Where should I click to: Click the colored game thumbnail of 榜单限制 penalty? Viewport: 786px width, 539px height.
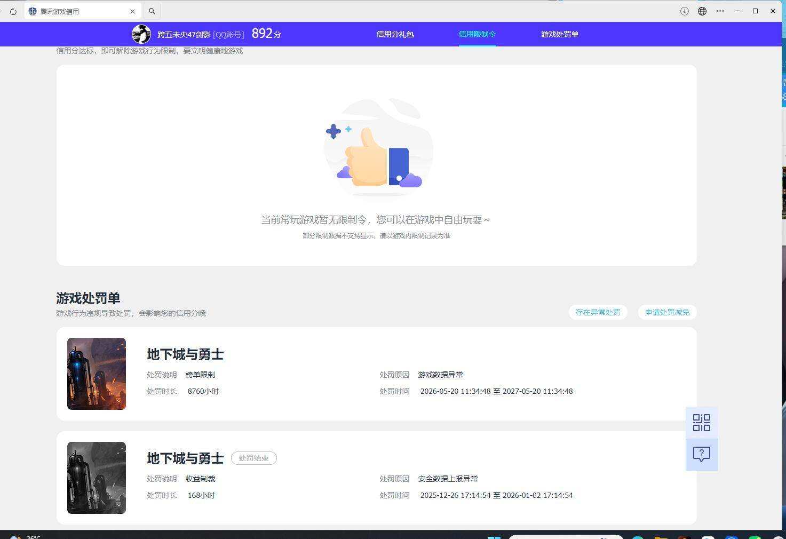[97, 374]
